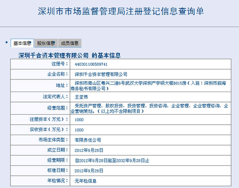Click the 市场主体类型 label

(53, 140)
